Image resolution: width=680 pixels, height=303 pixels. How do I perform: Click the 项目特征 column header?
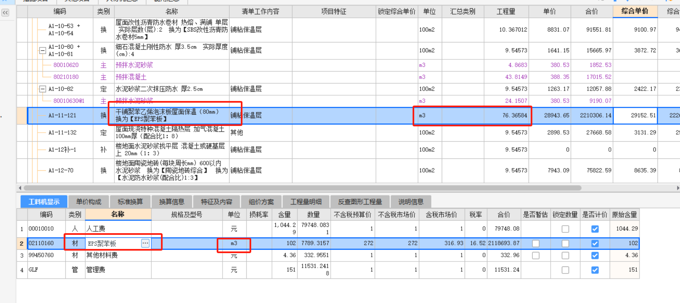click(x=334, y=12)
